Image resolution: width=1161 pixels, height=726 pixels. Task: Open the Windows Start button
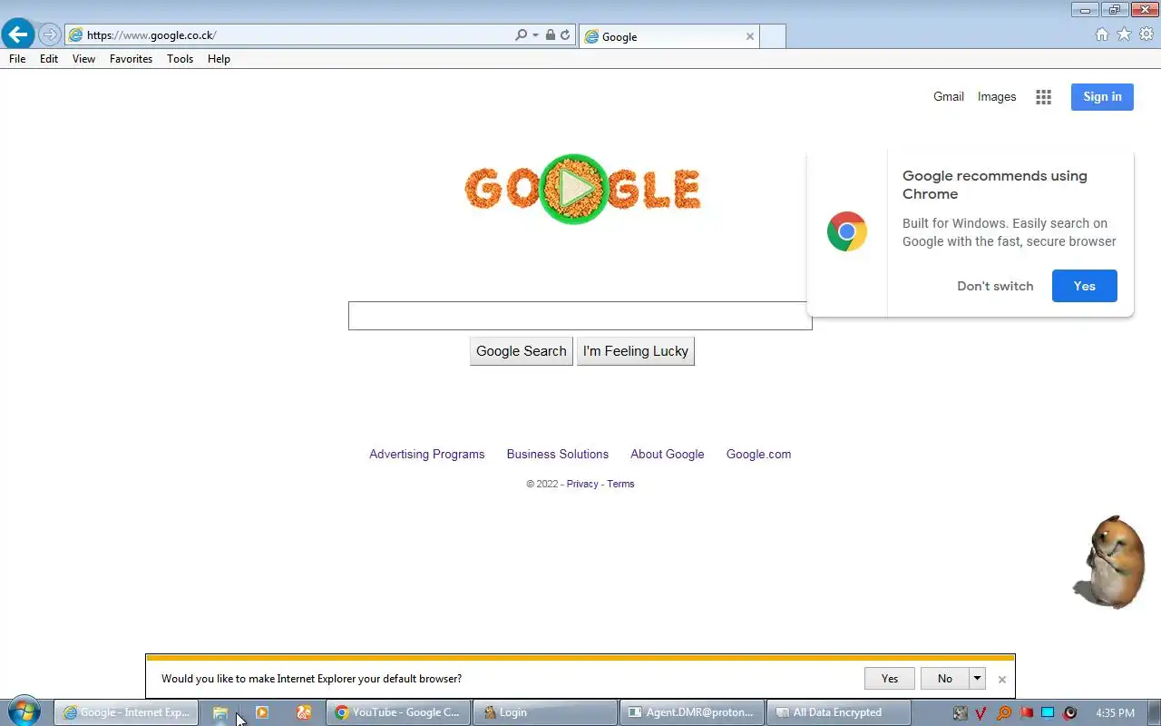(24, 712)
